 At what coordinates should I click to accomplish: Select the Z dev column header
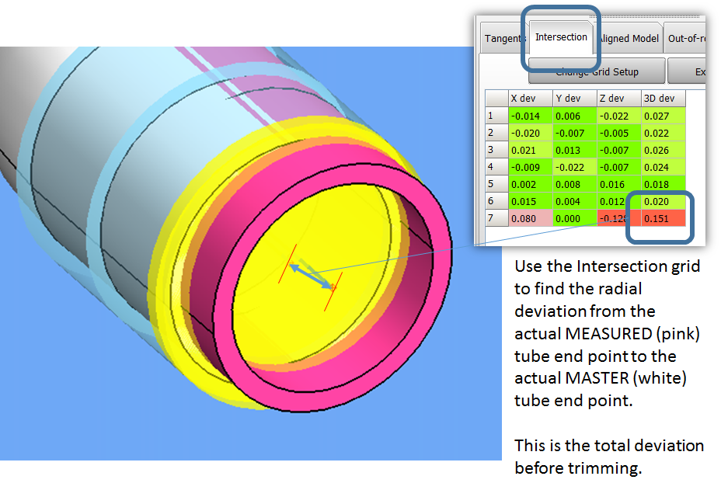(618, 99)
